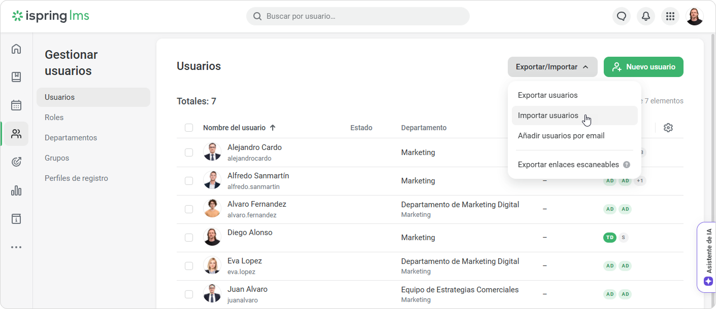This screenshot has height=309, width=716.
Task: Expand the more options ellipsis in sidebar
Action: [x=16, y=247]
